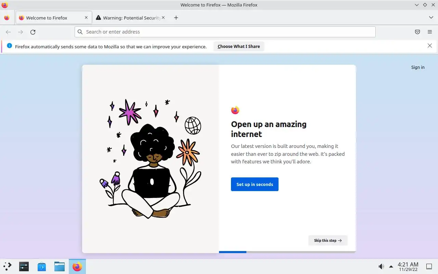Open the Discover software center in taskbar

tap(42, 266)
